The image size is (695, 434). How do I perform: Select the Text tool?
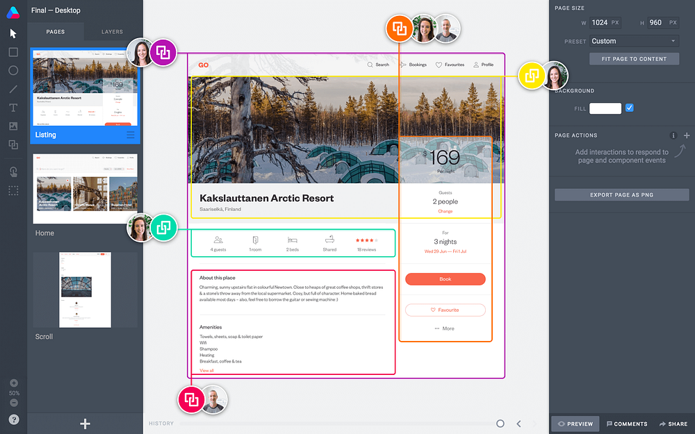13,108
